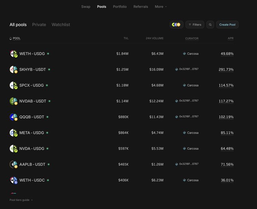This screenshot has width=257, height=209.
Task: Open the NVDAB - USDT pool name
Action: tap(33, 101)
